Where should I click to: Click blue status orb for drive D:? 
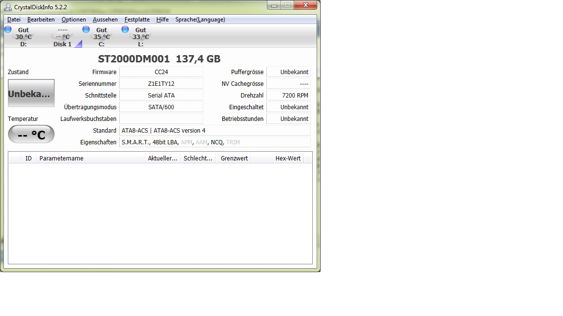point(8,29)
